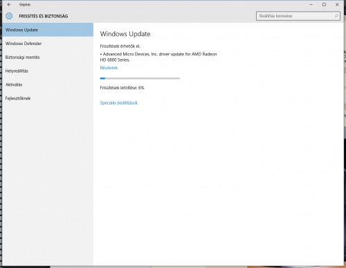Click the FRISSÍTÉS ÉS BIZTONSÁG heading
The height and width of the screenshot is (268, 346).
(x=44, y=16)
